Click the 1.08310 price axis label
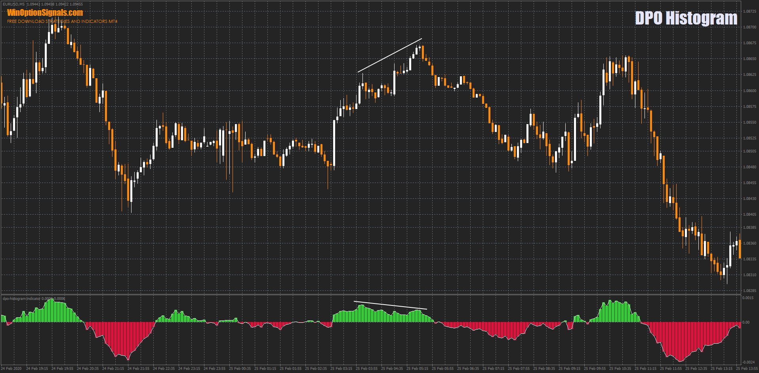759x373 pixels. (749, 275)
